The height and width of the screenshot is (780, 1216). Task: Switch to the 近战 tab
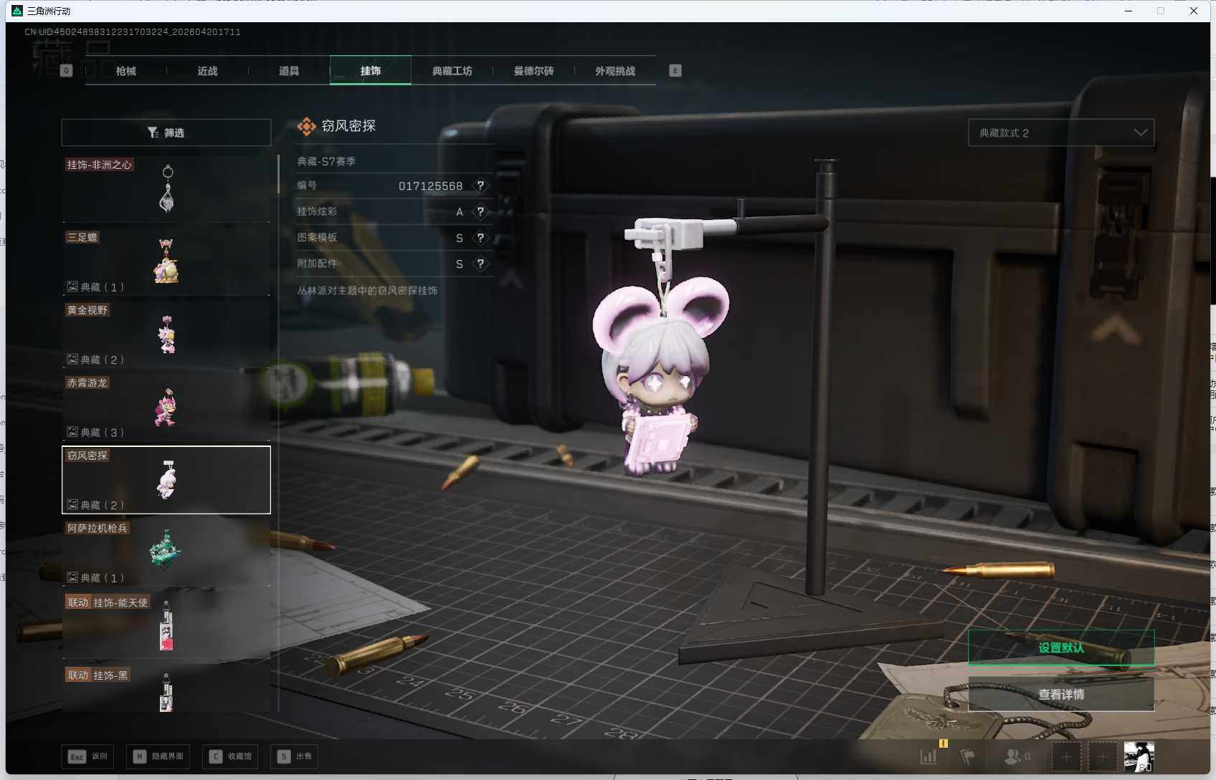point(207,71)
